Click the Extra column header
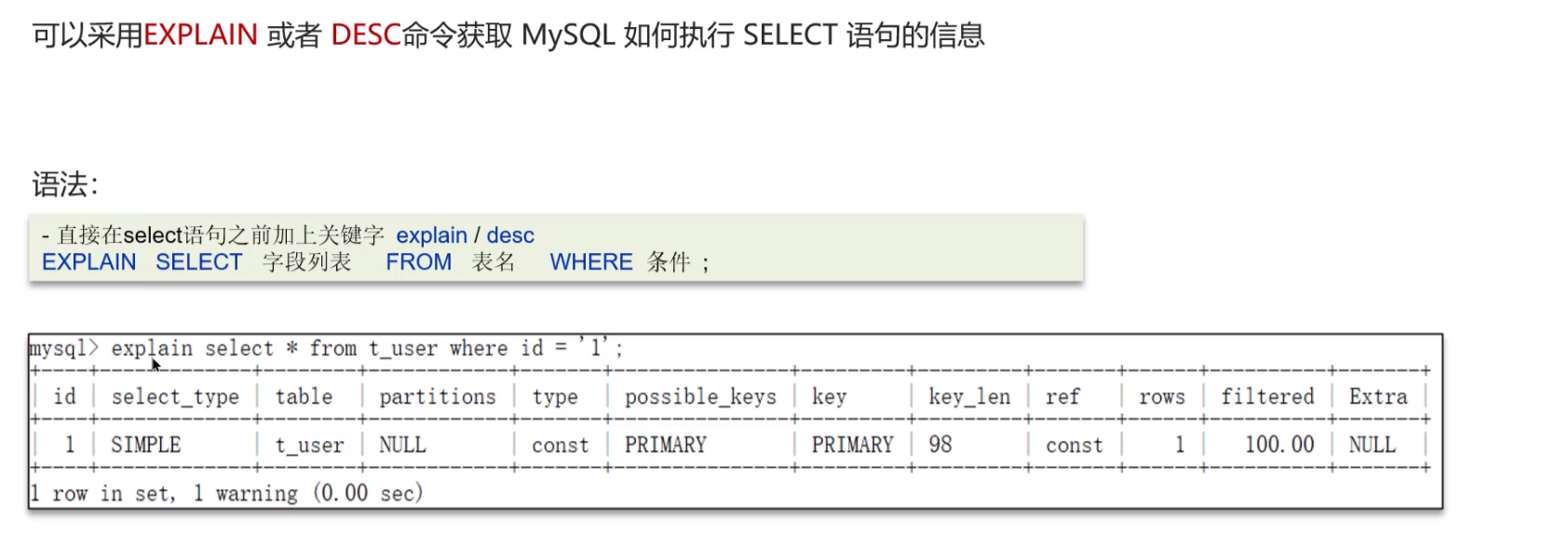Viewport: 1542px width, 534px height. tap(1378, 397)
